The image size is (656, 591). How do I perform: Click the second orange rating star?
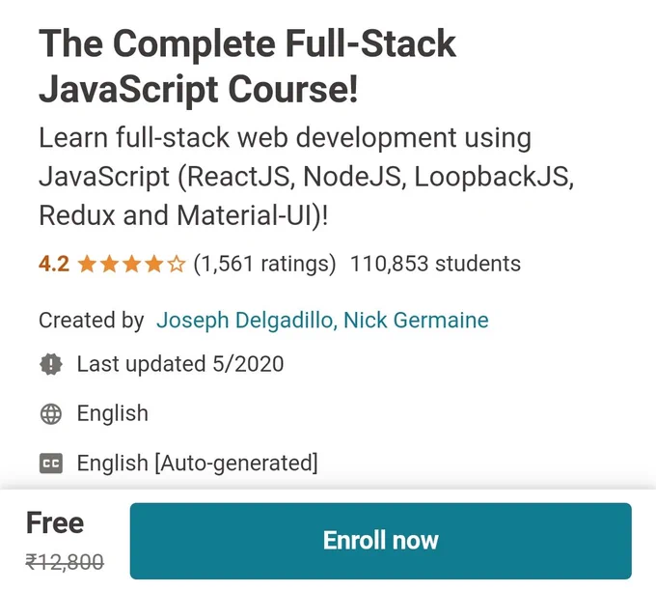110,265
